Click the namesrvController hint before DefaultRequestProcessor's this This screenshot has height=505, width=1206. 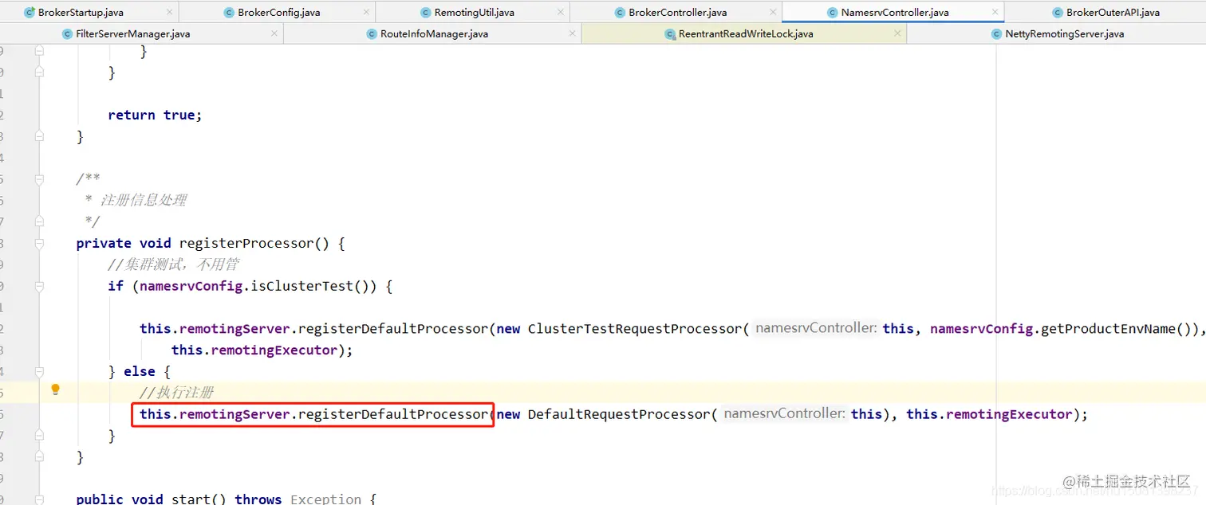click(x=784, y=414)
